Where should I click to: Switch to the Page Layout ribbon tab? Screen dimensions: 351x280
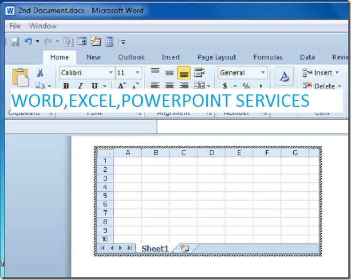(x=216, y=57)
